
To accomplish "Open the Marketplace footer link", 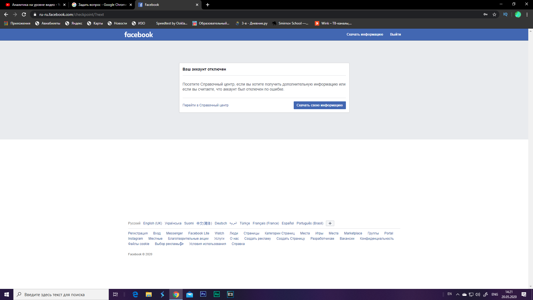I will (353, 233).
